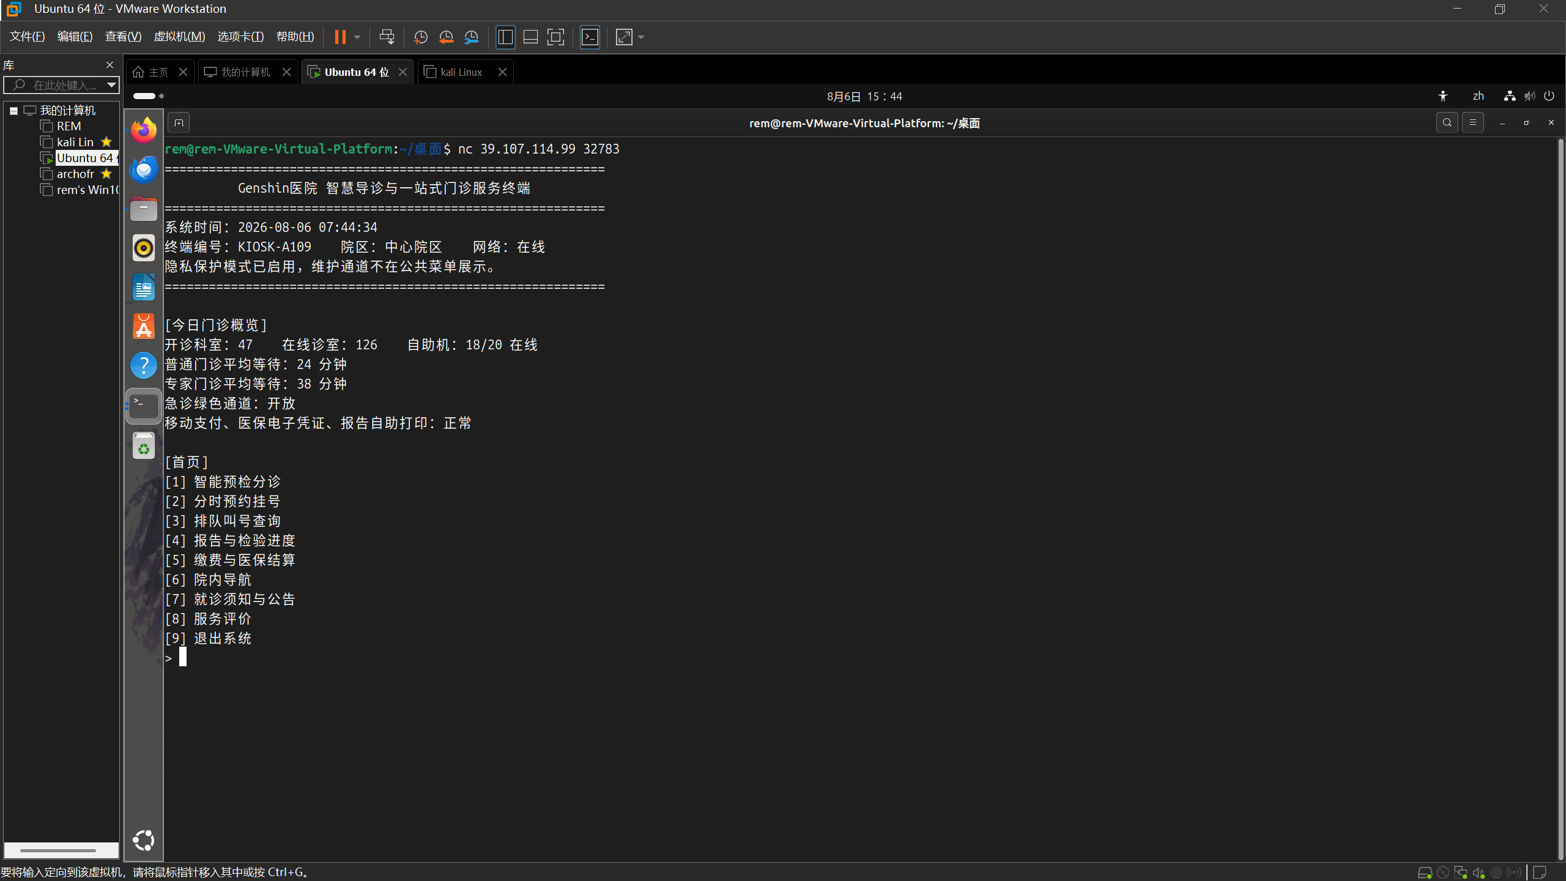Open the library search options dropdown
1566x881 pixels.
(x=111, y=84)
